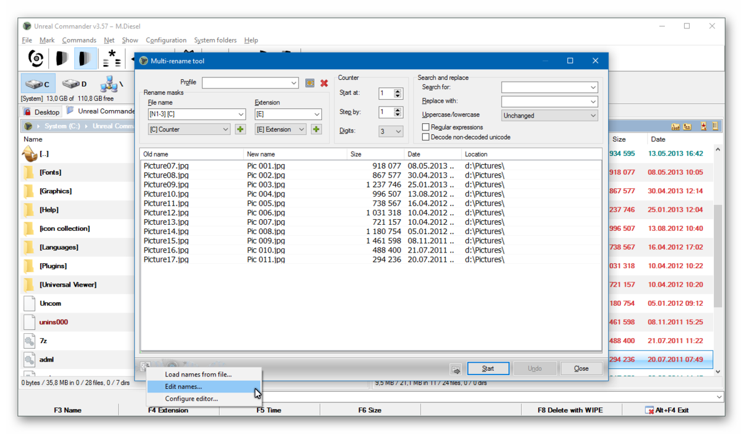Screen dimensions: 743x434
Task: Click the Unreal Commander icon in breadcrumb bar
Action: 28,126
